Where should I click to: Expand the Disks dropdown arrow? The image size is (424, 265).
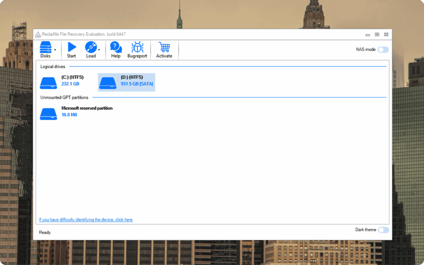pyautogui.click(x=55, y=50)
